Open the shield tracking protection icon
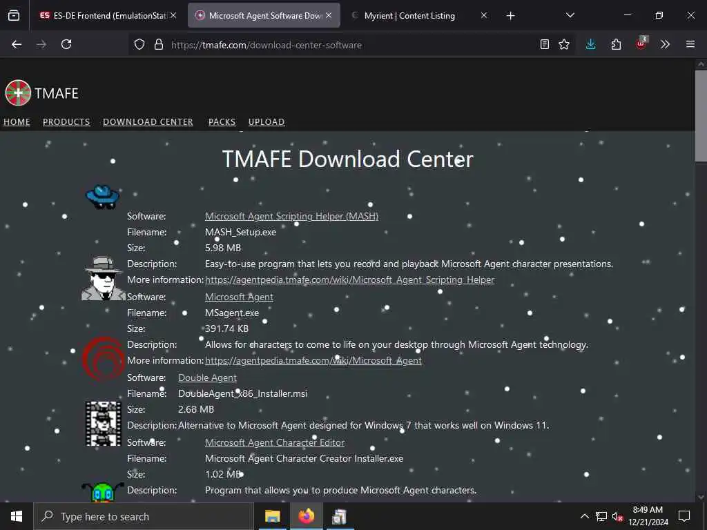Screen dimensions: 707x530 (139, 45)
